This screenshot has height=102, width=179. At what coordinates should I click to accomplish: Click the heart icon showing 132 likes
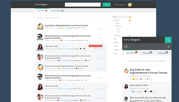pyautogui.click(x=86, y=60)
